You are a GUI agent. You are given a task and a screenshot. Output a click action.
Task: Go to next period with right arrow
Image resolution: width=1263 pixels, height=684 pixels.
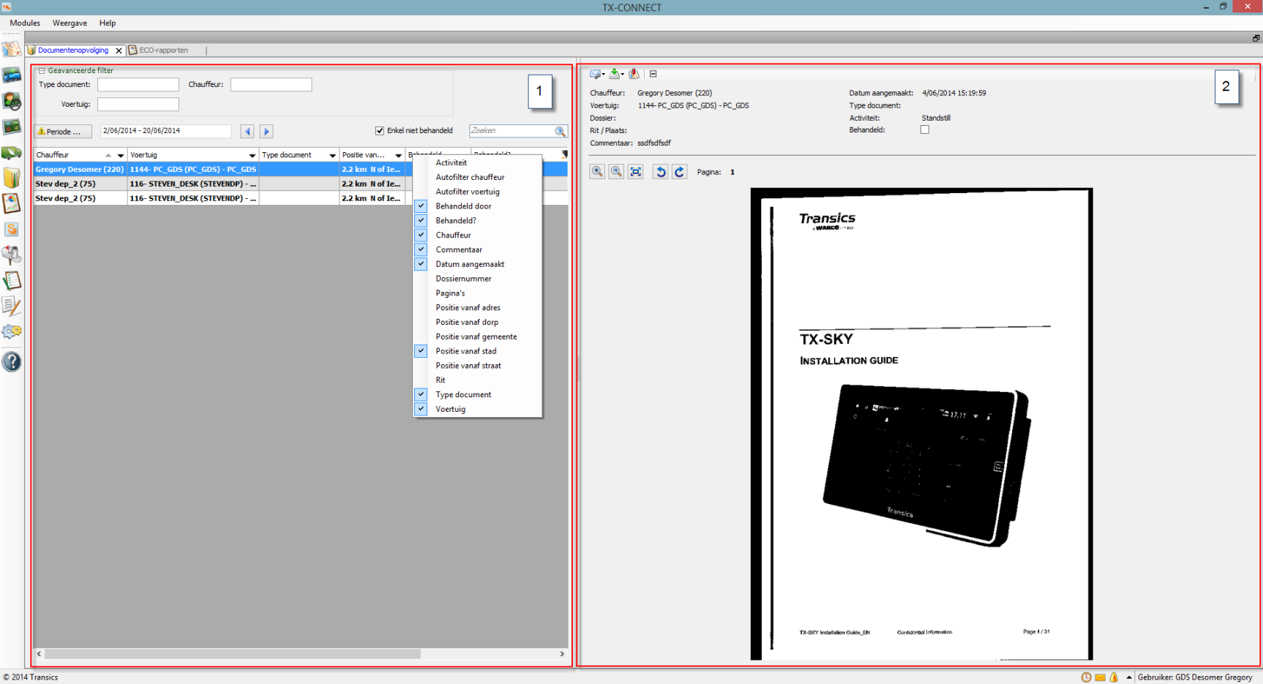click(x=266, y=132)
